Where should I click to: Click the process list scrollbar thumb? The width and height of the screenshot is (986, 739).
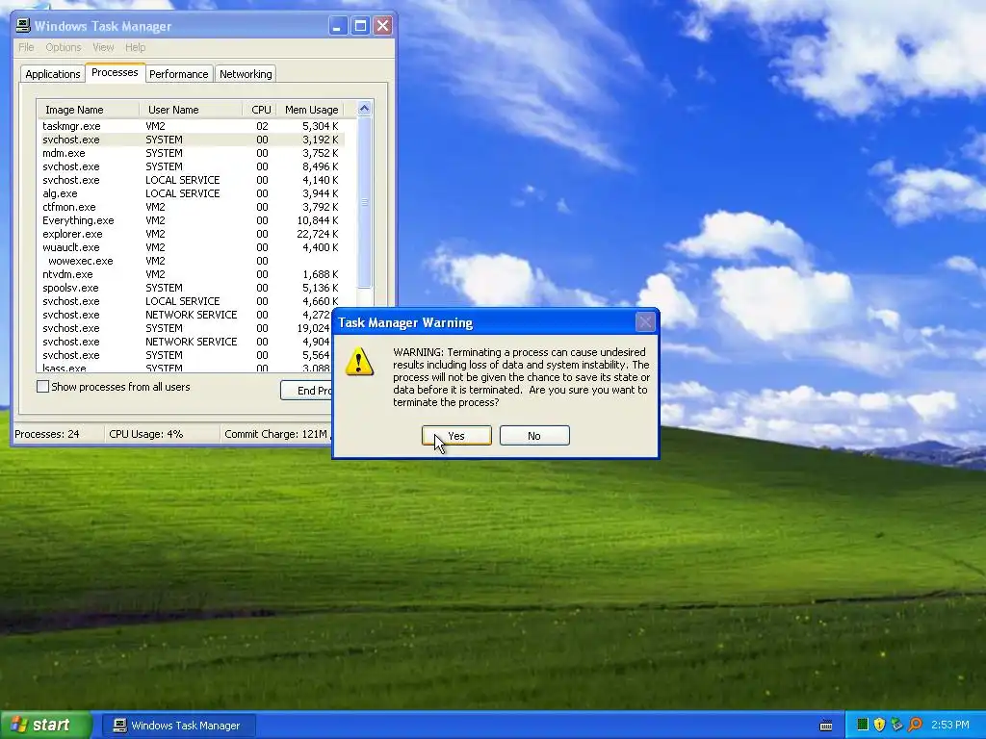pyautogui.click(x=365, y=202)
